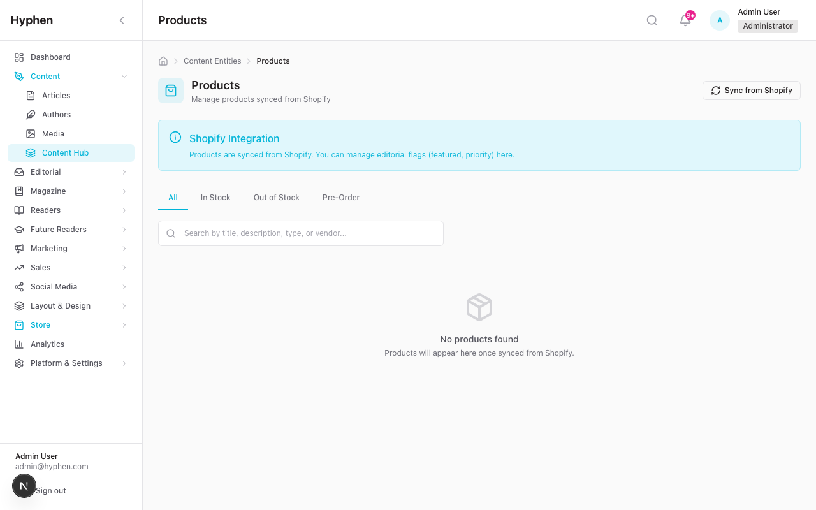This screenshot has width=816, height=510.
Task: Click the Sync from Shopify button
Action: point(751,90)
